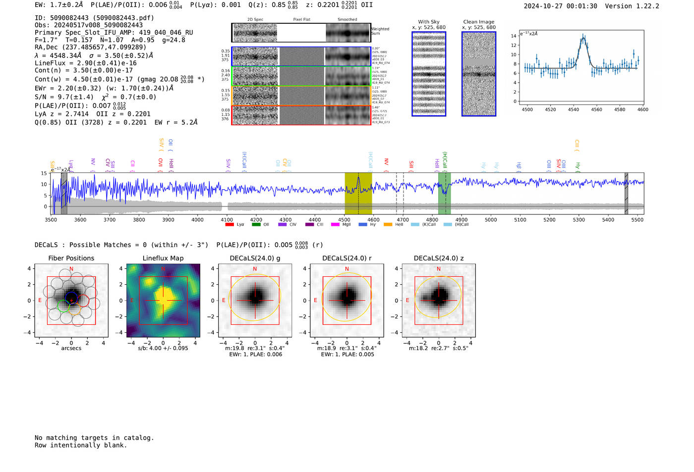Open the blue-bordered fiber 2D spectrum cutout
Screen dimensions: 694x472
pos(255,56)
